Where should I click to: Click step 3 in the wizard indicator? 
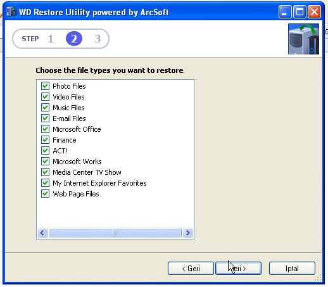click(x=98, y=39)
